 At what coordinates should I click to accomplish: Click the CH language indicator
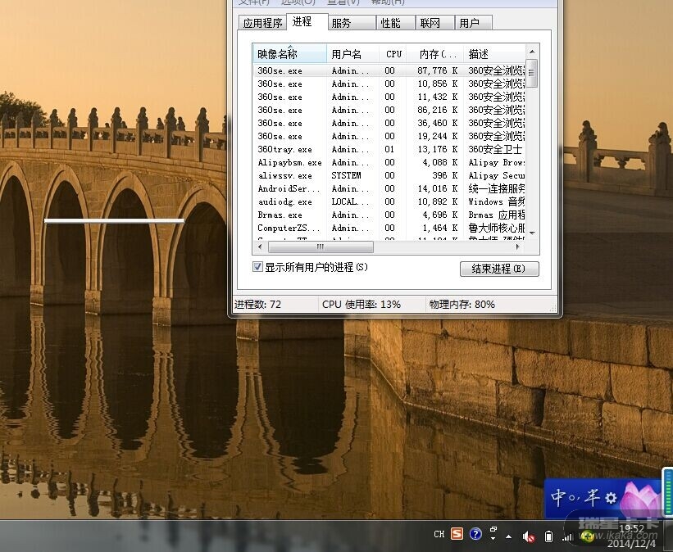(439, 535)
